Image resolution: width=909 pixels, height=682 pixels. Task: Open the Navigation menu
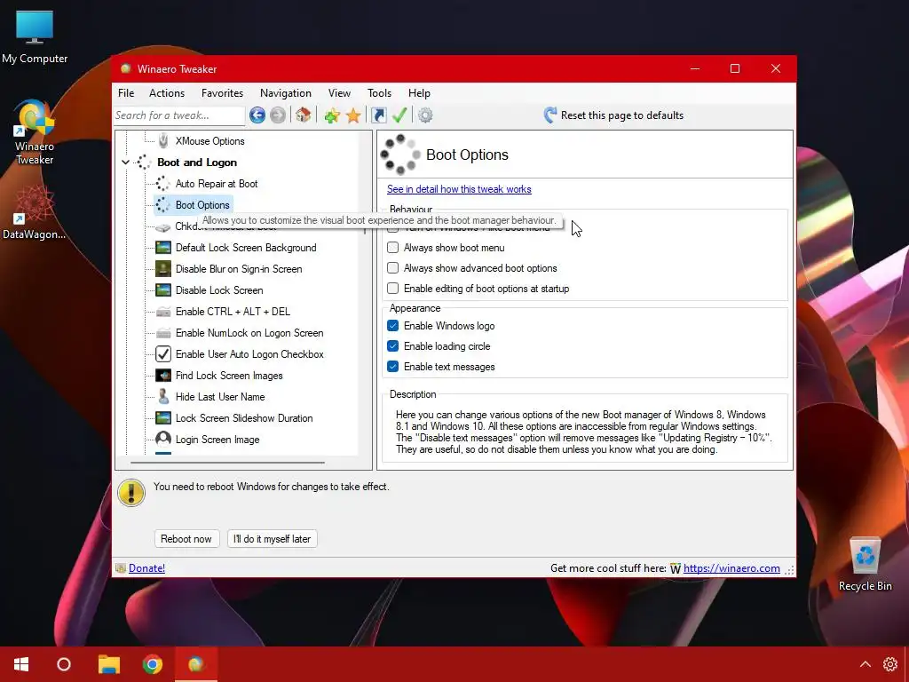click(285, 92)
